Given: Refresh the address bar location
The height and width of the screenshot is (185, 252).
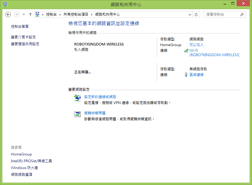Looking at the screenshot, I should (196, 14).
